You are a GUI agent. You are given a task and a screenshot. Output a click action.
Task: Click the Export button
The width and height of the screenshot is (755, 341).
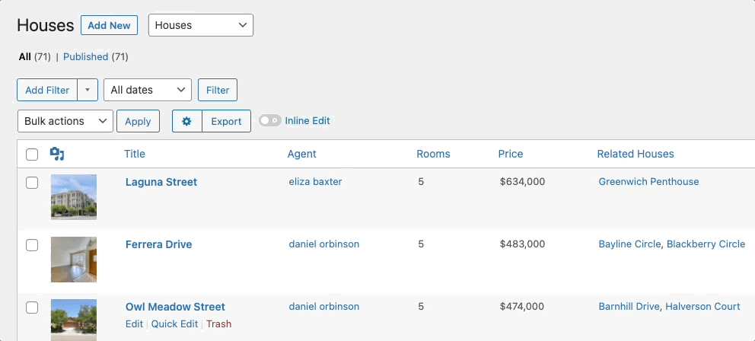tap(226, 121)
